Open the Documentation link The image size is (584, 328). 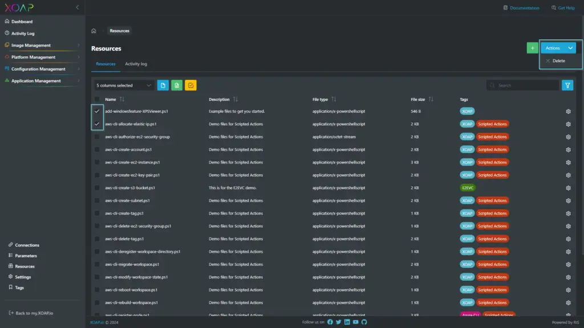pos(521,8)
